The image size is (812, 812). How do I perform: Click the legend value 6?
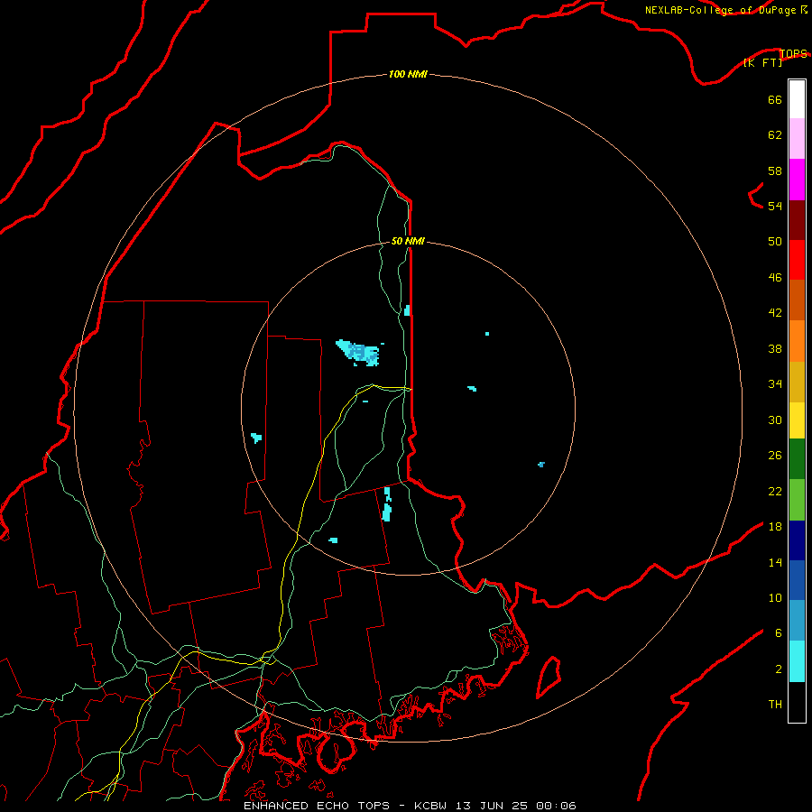pyautogui.click(x=779, y=633)
